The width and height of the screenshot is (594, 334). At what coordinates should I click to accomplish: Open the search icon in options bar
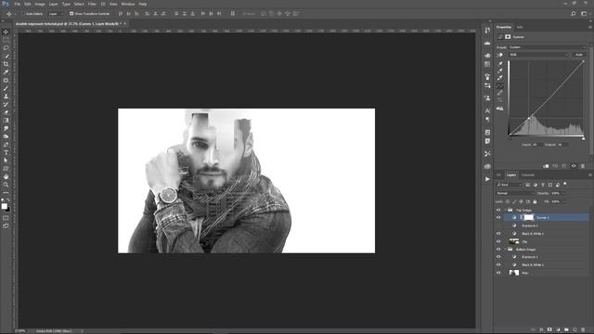574,14
